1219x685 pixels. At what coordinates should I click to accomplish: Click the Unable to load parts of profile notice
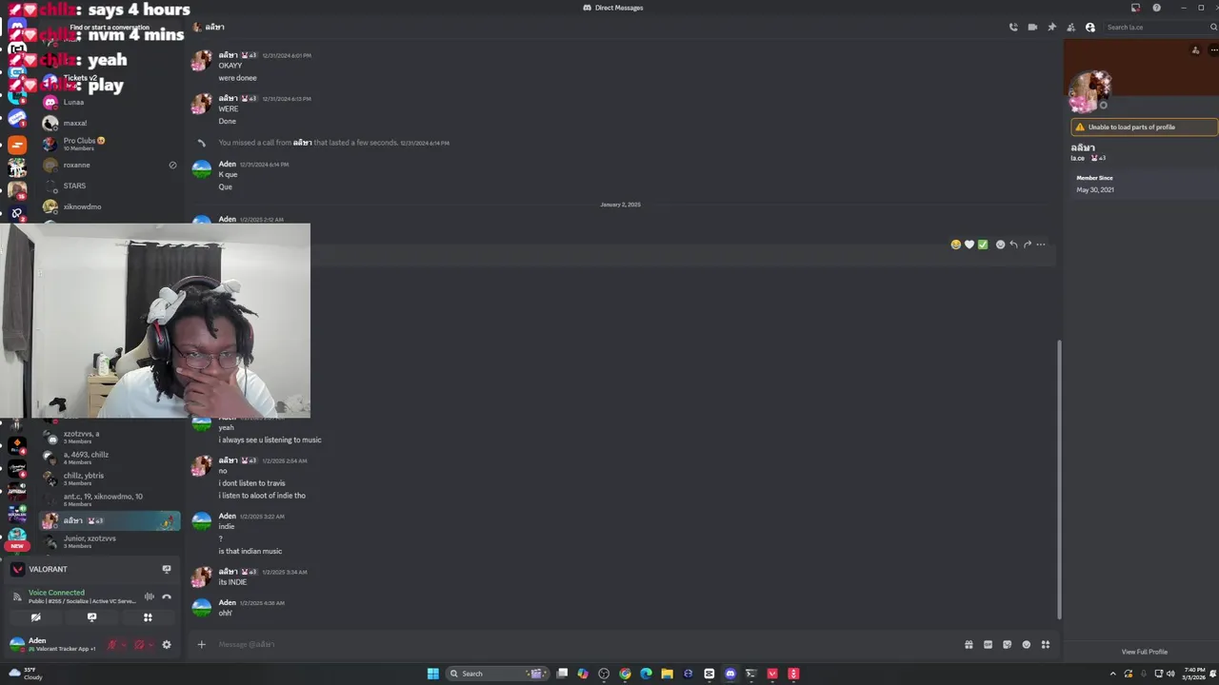coord(1143,127)
